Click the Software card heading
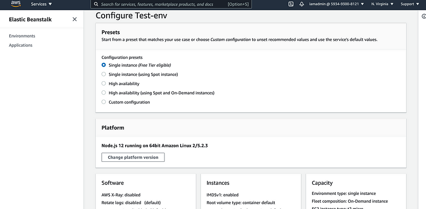This screenshot has height=209, width=426. tap(112, 183)
